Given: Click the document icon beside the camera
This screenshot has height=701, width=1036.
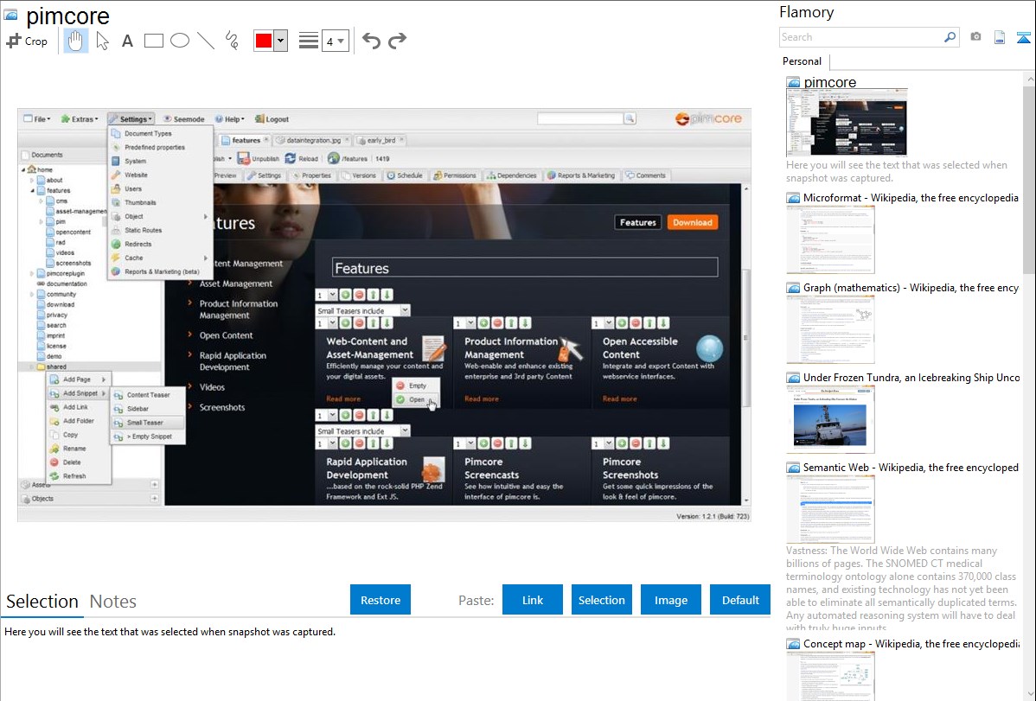Looking at the screenshot, I should pos(1000,37).
